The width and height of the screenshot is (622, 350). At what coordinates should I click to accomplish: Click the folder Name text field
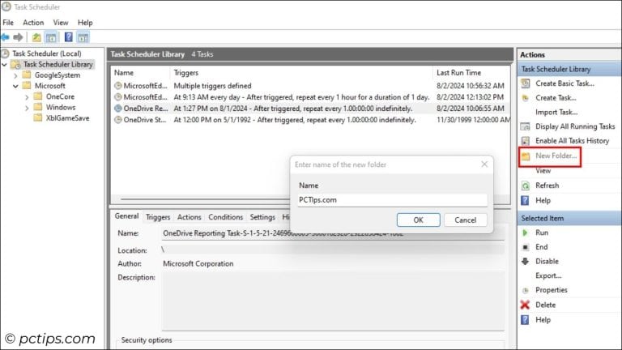pyautogui.click(x=392, y=200)
